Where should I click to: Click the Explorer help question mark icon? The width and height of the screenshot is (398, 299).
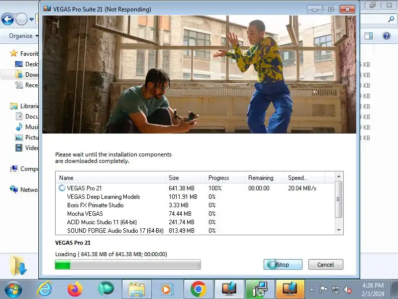coord(387,36)
